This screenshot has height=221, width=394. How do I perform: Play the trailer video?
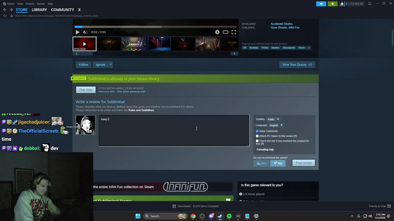77,32
